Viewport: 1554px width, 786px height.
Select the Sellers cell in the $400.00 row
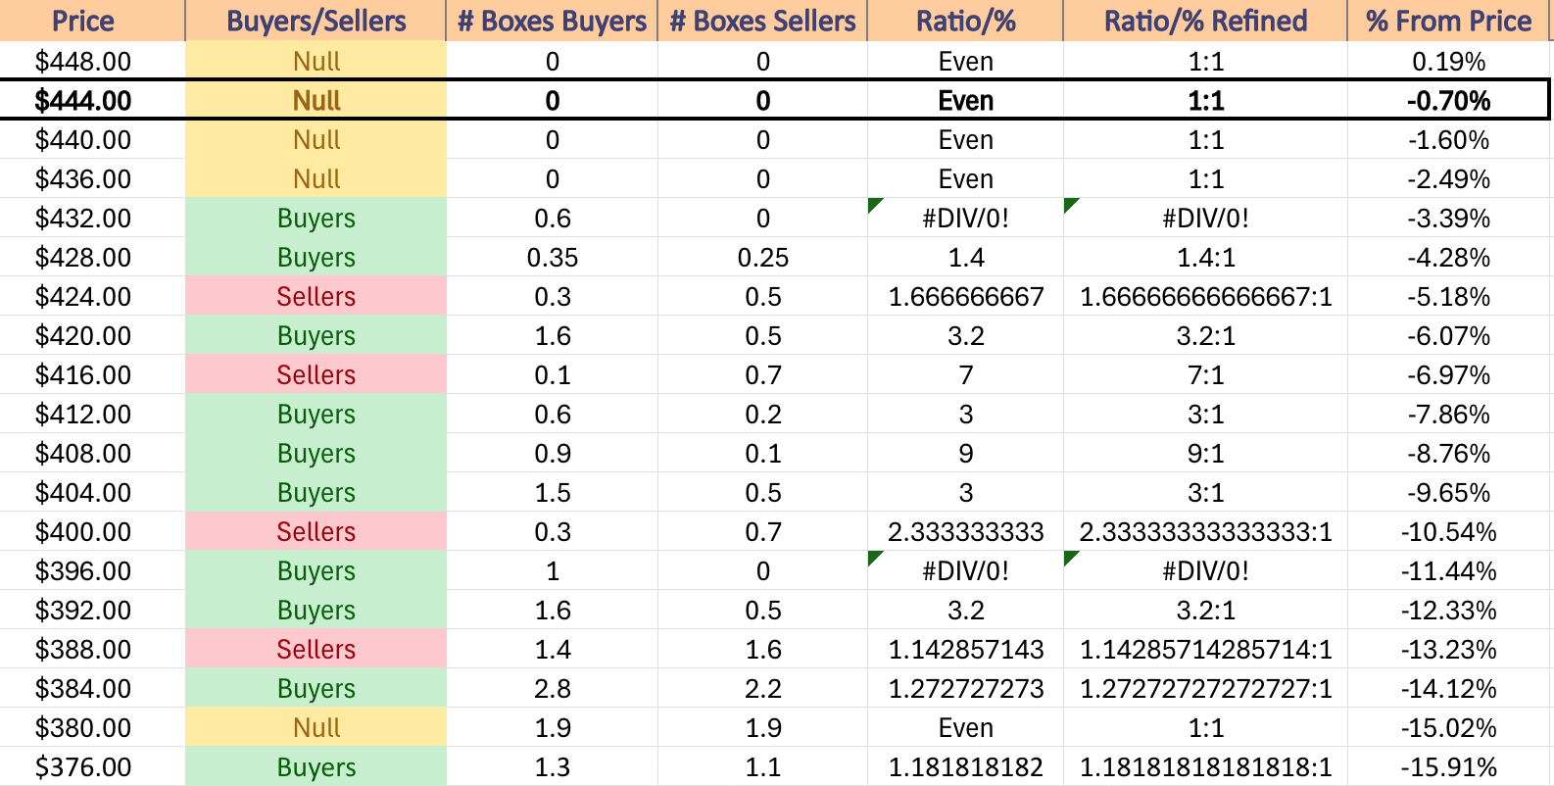pos(316,531)
